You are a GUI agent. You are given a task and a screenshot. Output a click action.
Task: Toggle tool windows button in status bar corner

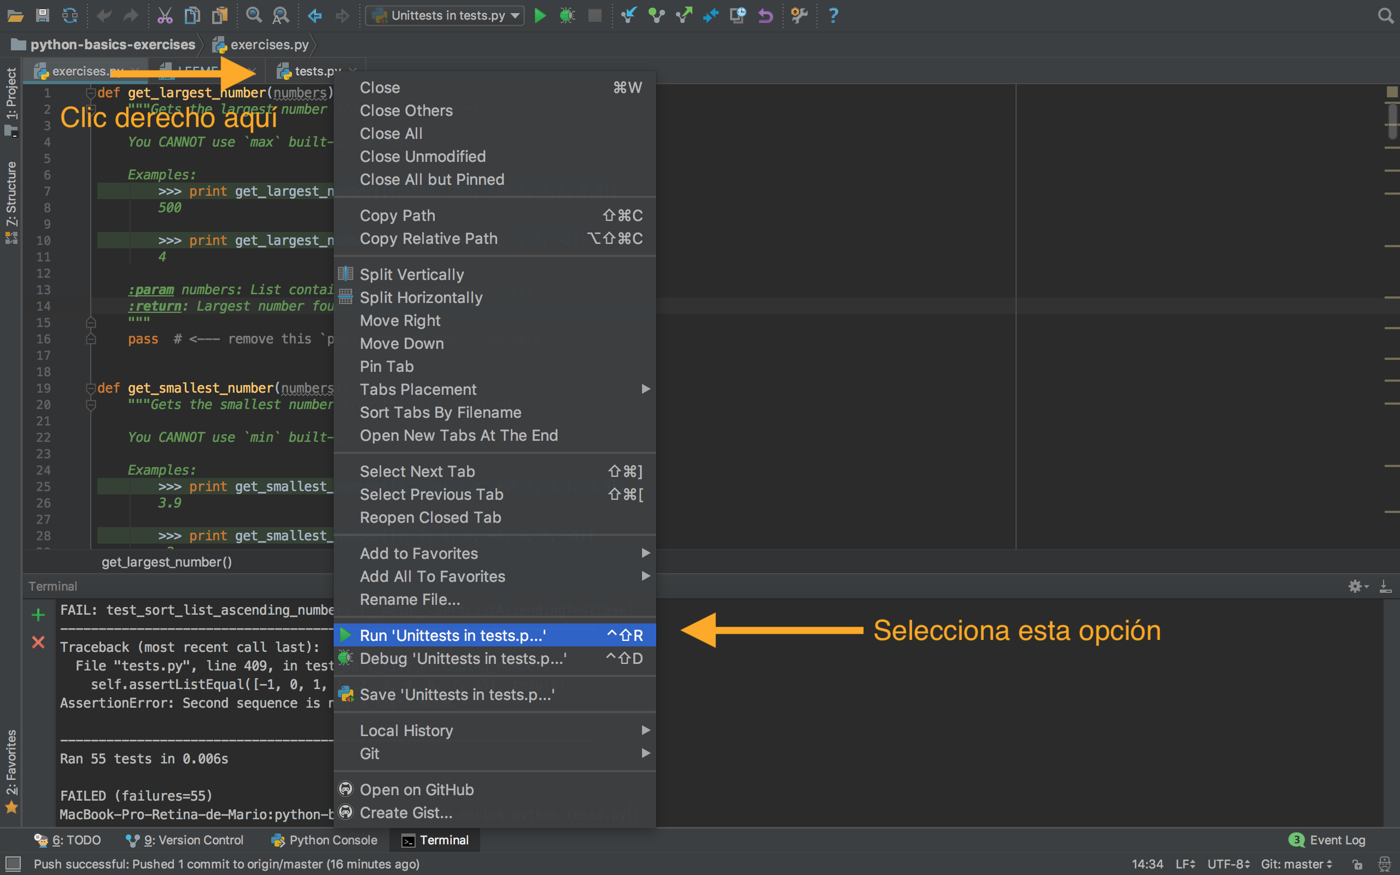pyautogui.click(x=13, y=864)
